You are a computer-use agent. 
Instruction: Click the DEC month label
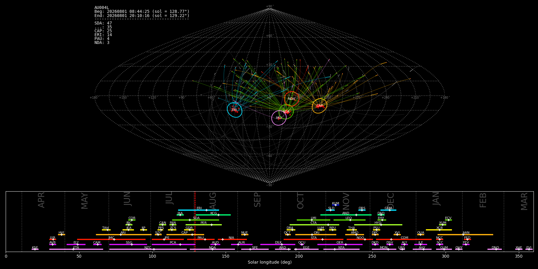tap(391, 201)
